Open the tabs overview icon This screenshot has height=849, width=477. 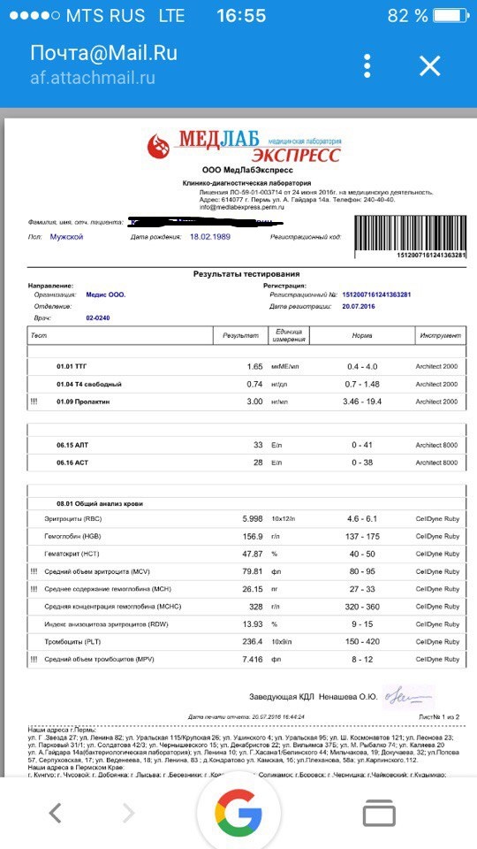click(x=379, y=814)
